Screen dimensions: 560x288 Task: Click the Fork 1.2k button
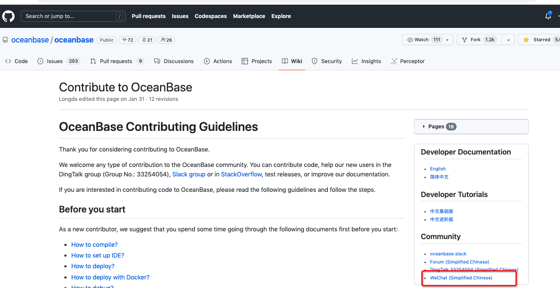point(479,40)
